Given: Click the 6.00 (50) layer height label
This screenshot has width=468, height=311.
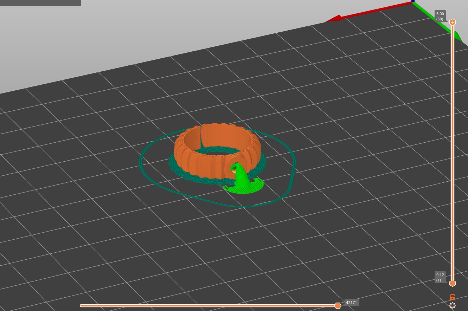Looking at the screenshot, I should tap(440, 16).
